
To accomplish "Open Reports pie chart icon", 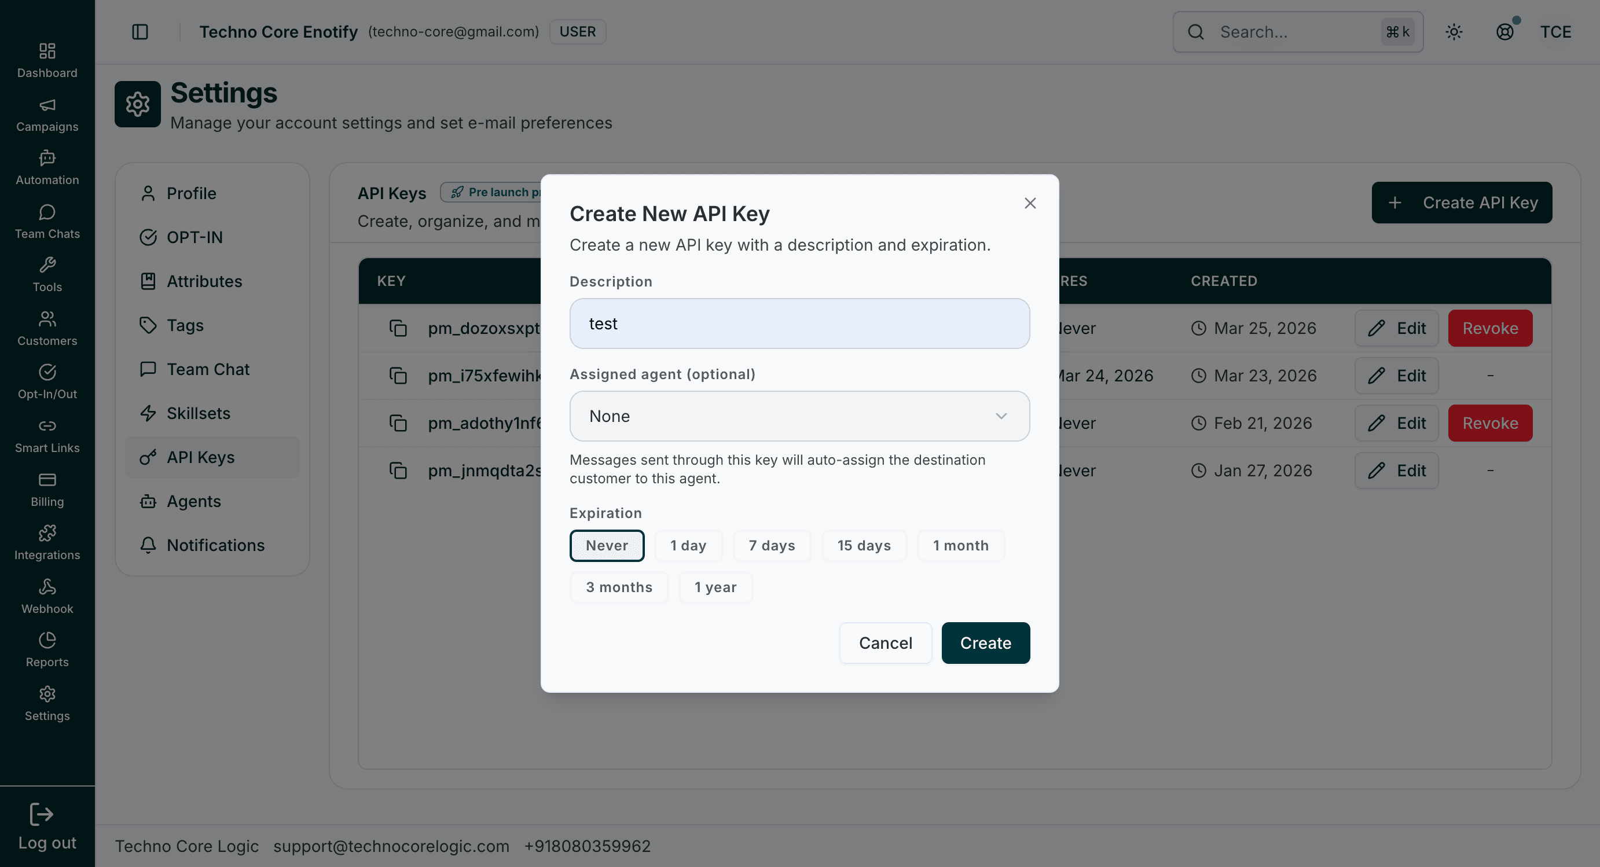I will click(47, 640).
